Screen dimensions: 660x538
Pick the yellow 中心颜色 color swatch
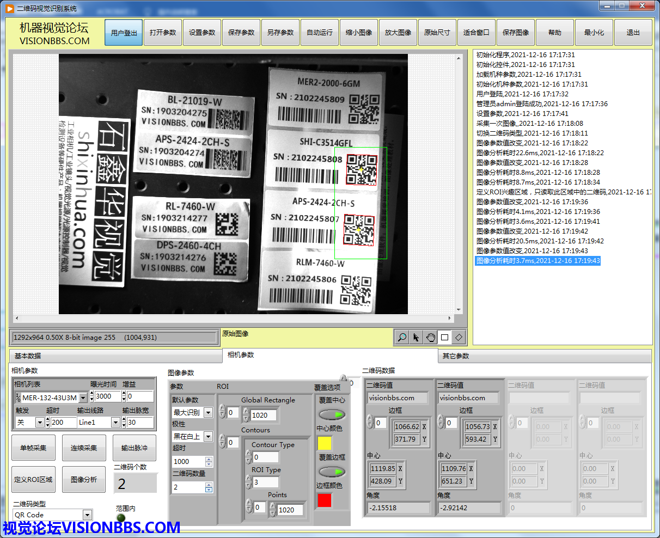(325, 443)
